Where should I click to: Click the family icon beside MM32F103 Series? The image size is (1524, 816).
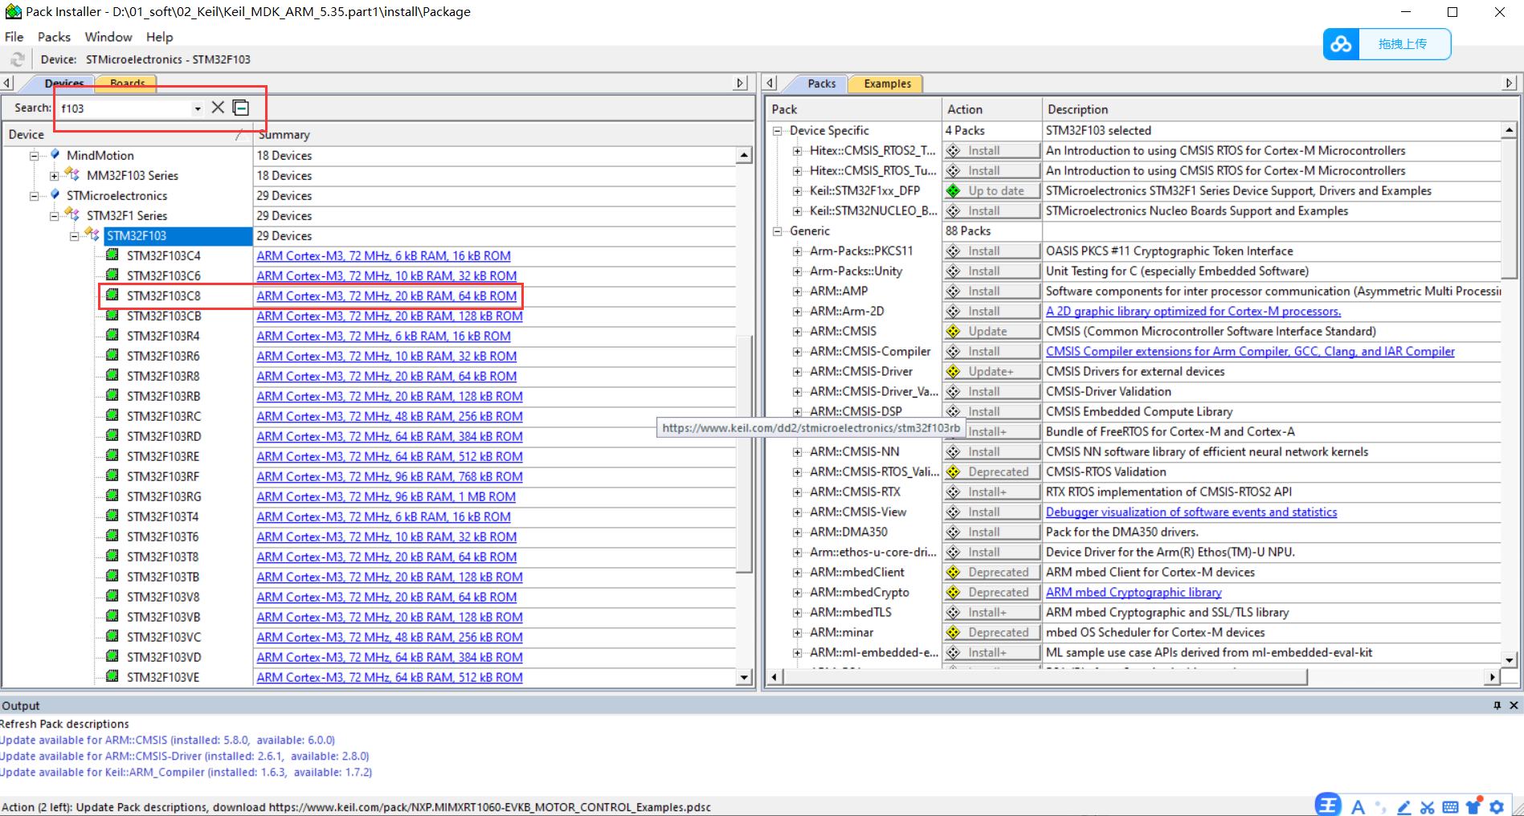[x=72, y=174]
